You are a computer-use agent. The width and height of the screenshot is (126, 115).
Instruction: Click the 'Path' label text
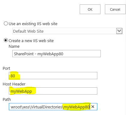tap(7, 99)
